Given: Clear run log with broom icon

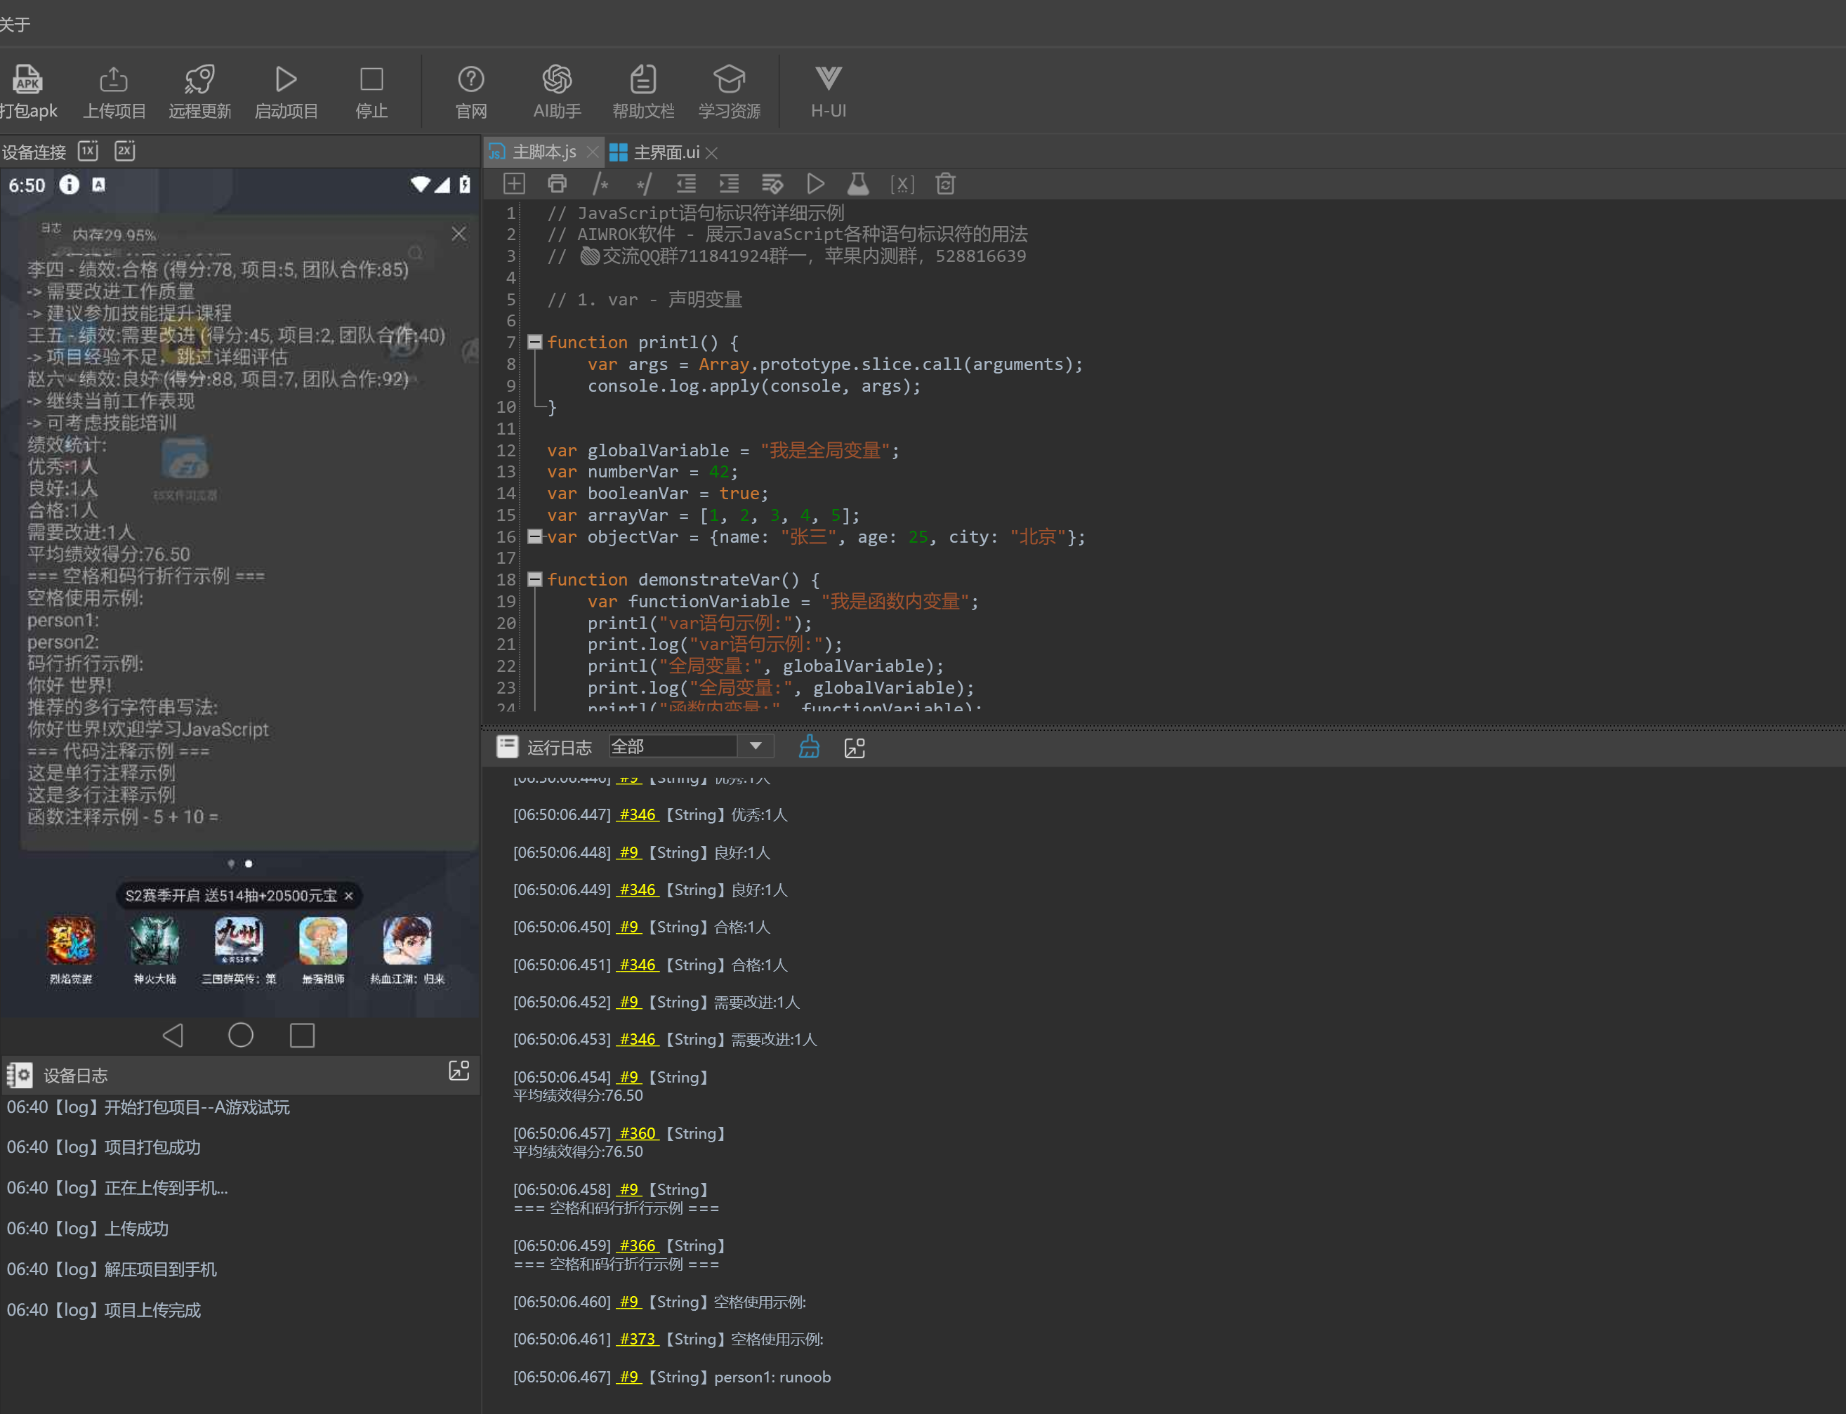Looking at the screenshot, I should point(809,746).
